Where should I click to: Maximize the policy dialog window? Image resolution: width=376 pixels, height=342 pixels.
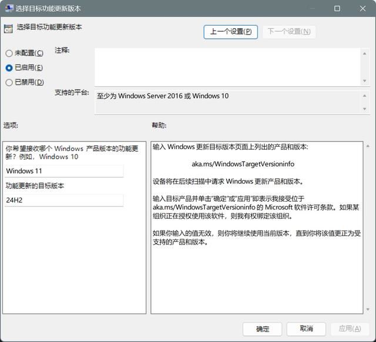(x=337, y=9)
